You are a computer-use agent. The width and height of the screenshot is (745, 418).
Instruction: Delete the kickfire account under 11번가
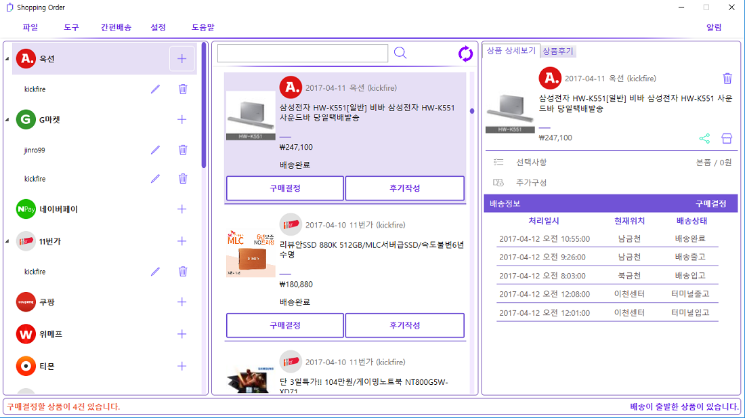pyautogui.click(x=183, y=272)
